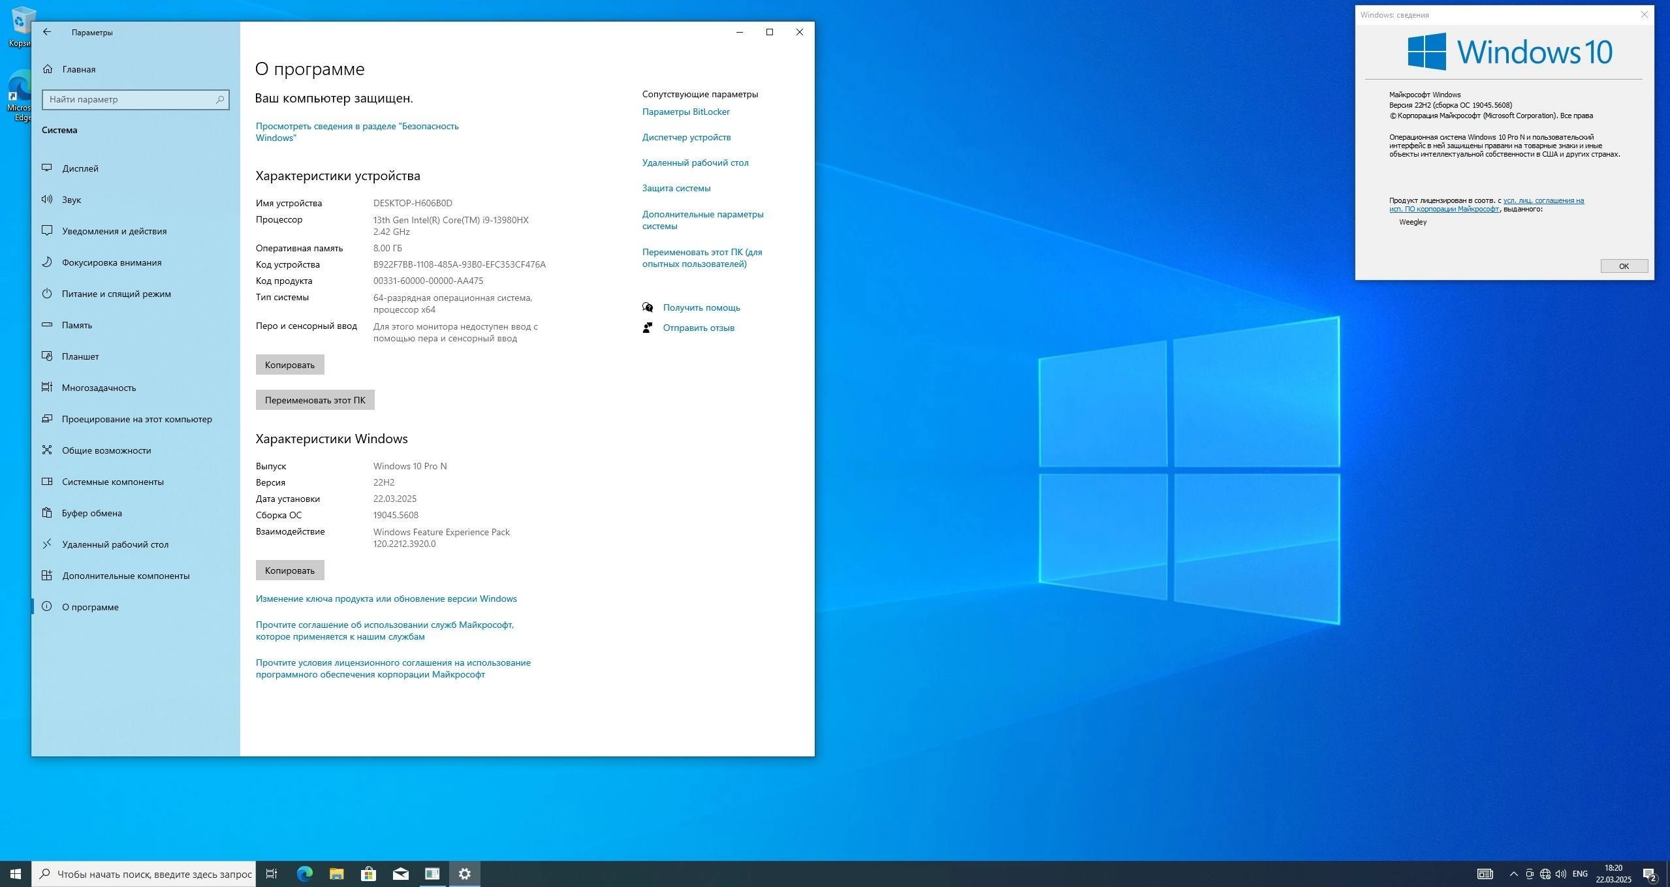This screenshot has width=1670, height=887.
Task: Open the Windows Start menu
Action: coord(16,874)
